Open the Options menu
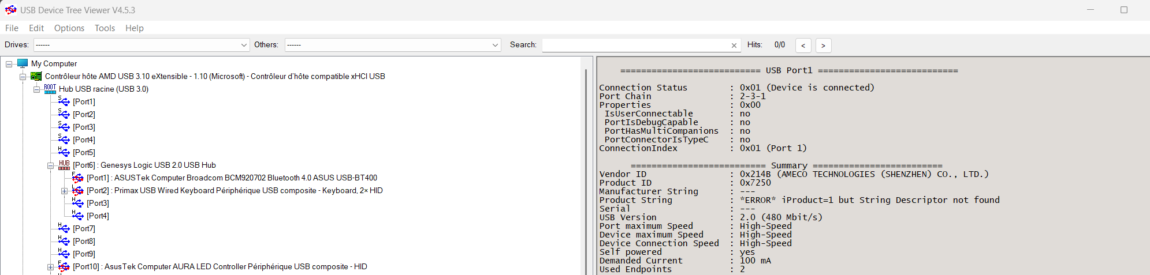The width and height of the screenshot is (1150, 275). pyautogui.click(x=69, y=28)
